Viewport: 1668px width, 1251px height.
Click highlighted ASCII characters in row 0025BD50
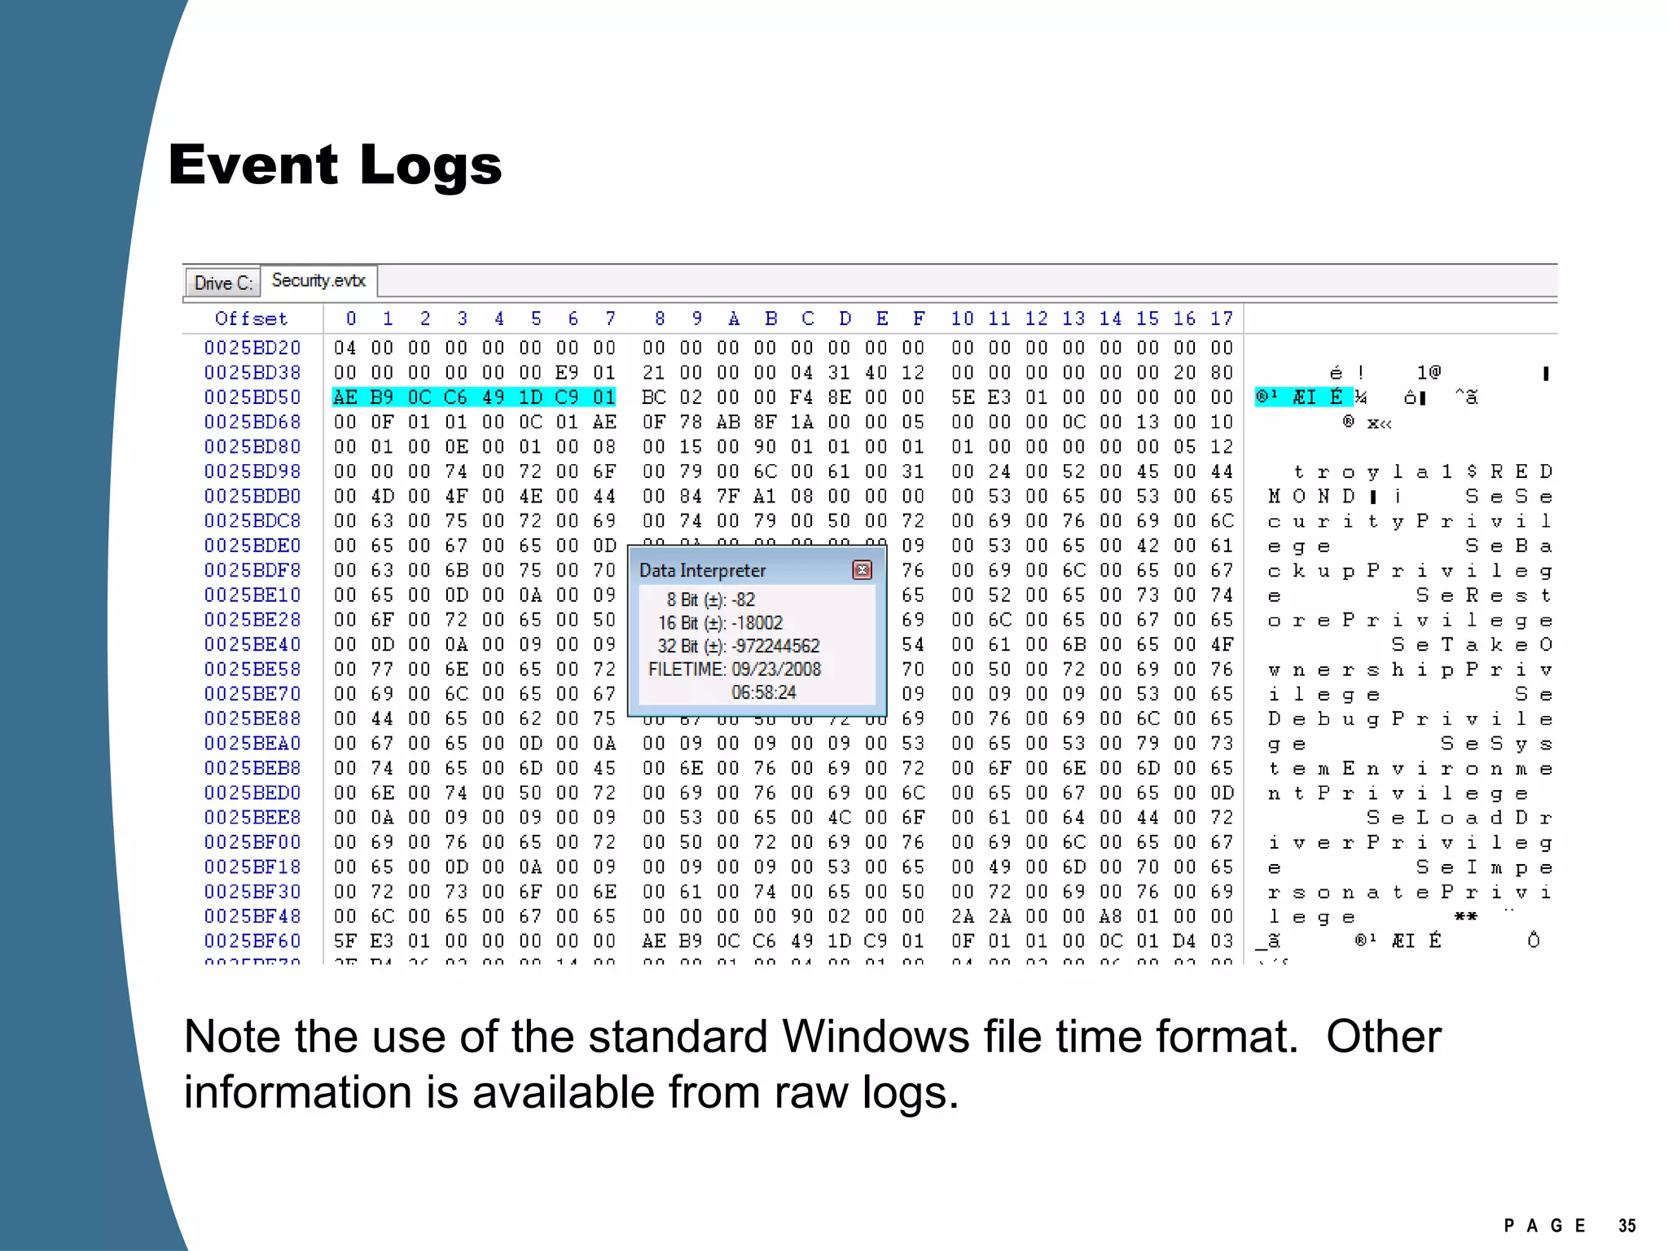tap(1304, 397)
